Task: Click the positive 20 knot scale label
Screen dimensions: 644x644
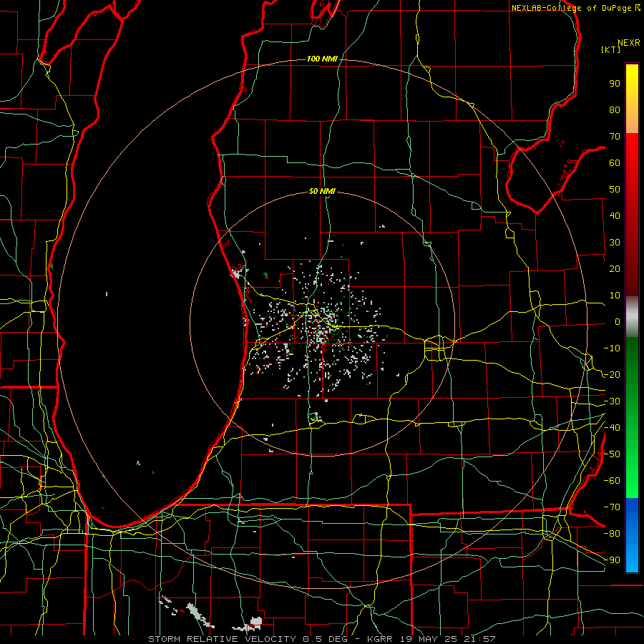Action: pos(615,268)
